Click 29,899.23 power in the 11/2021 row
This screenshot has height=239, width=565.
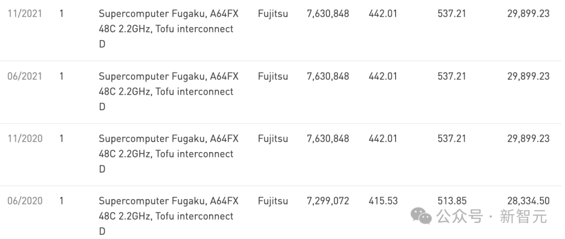coord(528,14)
